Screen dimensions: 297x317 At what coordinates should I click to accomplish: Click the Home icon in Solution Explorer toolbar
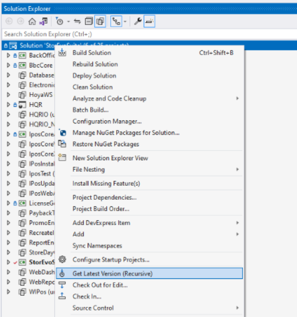tap(32, 21)
